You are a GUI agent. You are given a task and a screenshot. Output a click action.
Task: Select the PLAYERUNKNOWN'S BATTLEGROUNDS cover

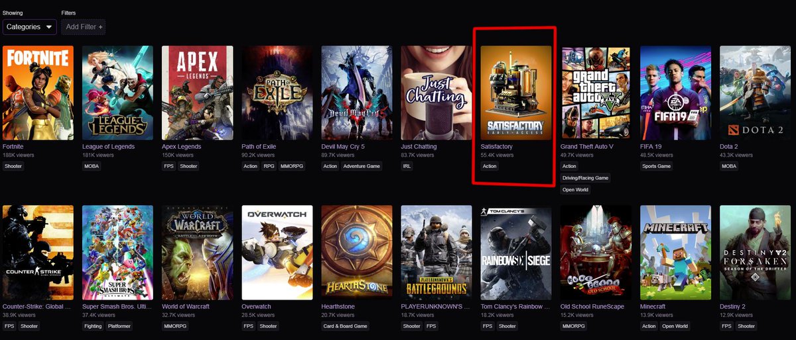tap(436, 252)
